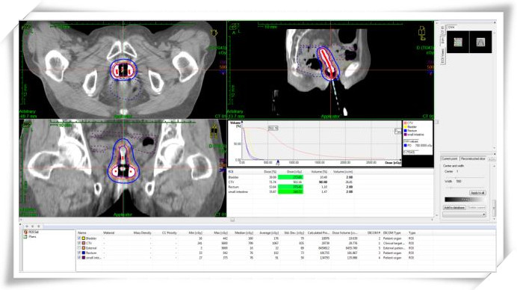
Task: Click the Add to database button
Action: click(454, 208)
